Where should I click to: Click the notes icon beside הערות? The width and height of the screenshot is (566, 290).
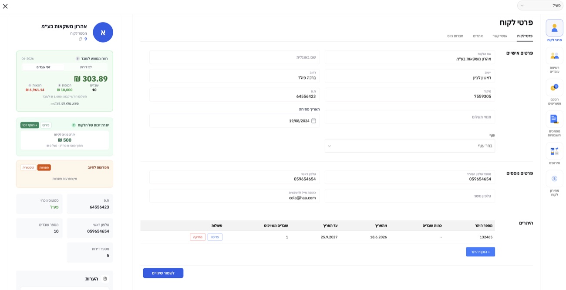pyautogui.click(x=105, y=279)
